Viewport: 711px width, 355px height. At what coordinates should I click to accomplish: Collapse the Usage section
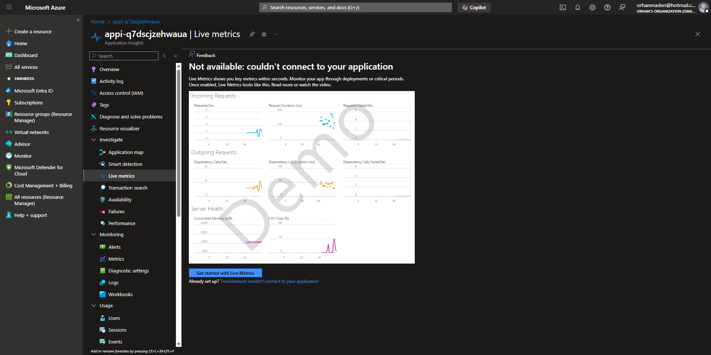[x=94, y=306]
